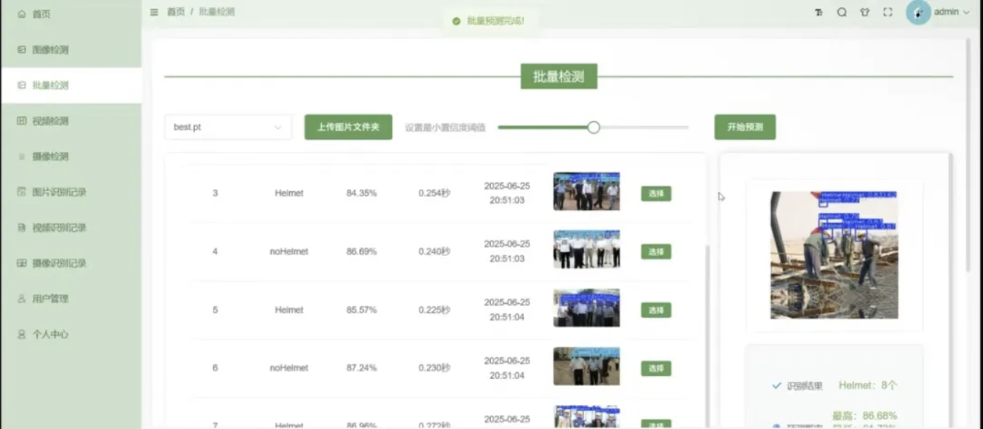
Task: Click the 摄像检测 sidebar icon
Action: pyautogui.click(x=21, y=156)
